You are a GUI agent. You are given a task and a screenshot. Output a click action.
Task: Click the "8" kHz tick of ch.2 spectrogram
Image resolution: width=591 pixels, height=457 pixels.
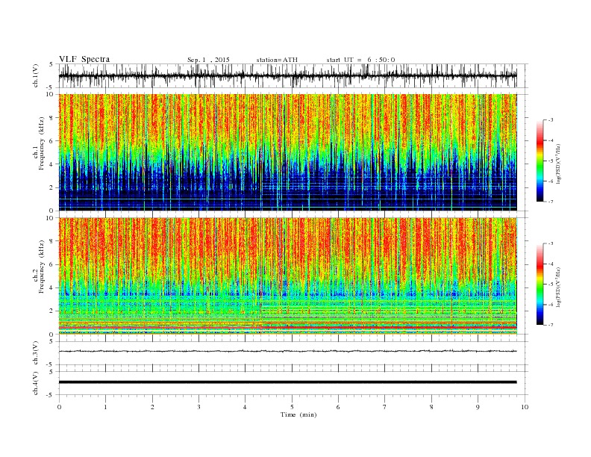point(52,241)
